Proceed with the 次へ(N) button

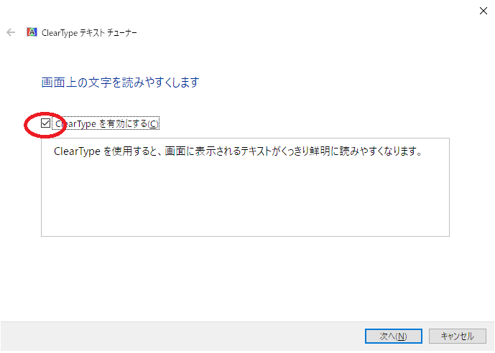(394, 336)
